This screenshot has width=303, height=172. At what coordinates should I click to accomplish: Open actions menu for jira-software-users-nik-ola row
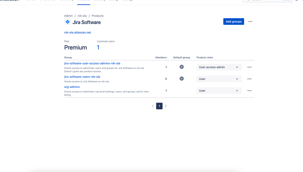point(250,79)
